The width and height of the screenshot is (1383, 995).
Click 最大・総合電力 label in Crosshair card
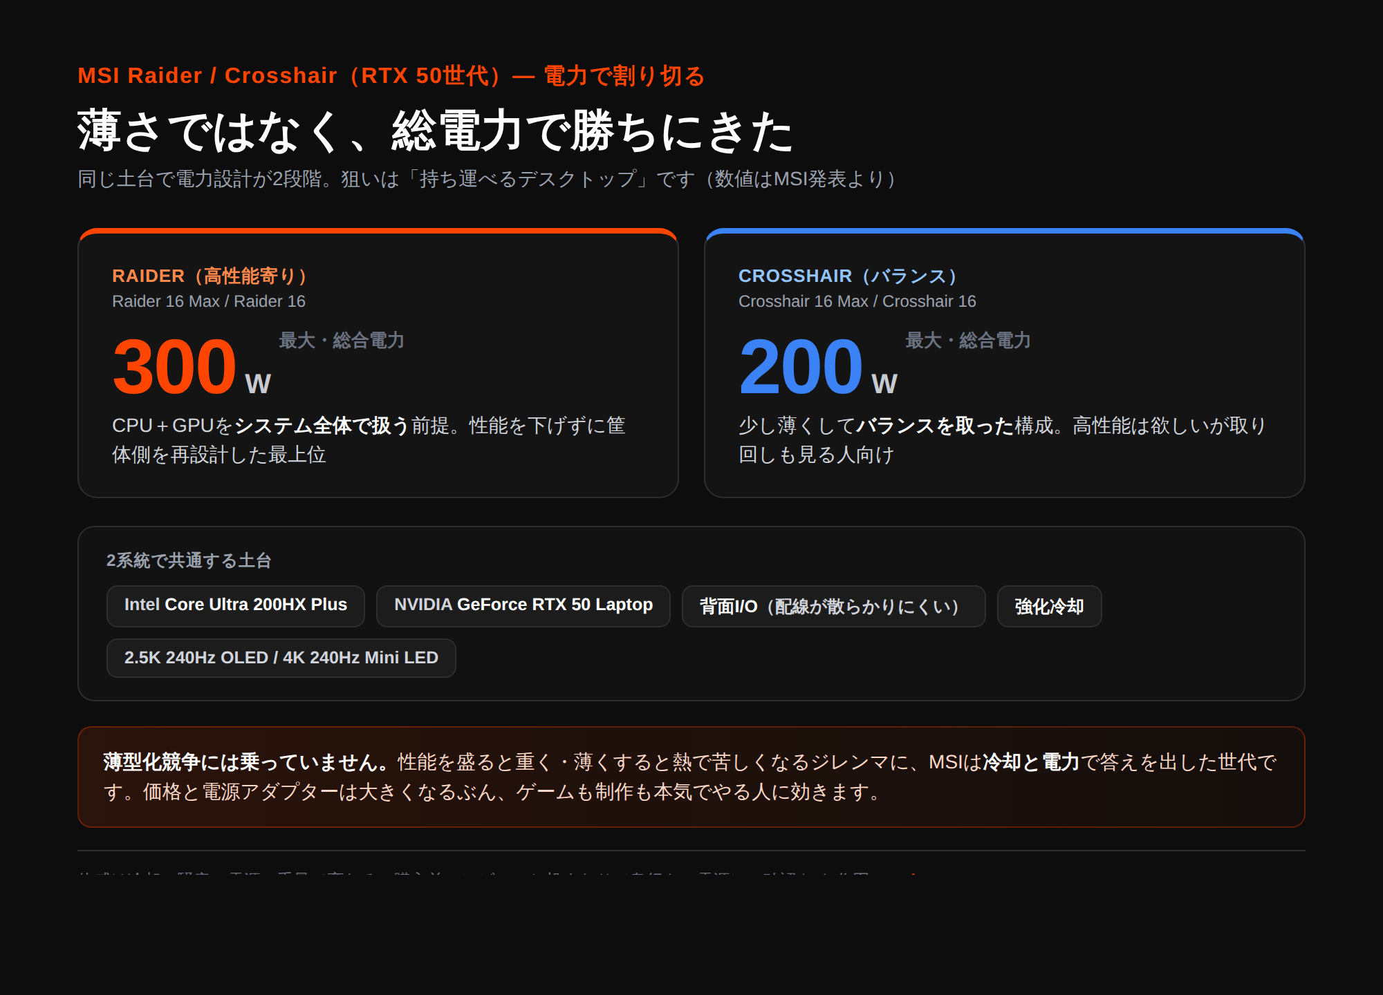967,340
